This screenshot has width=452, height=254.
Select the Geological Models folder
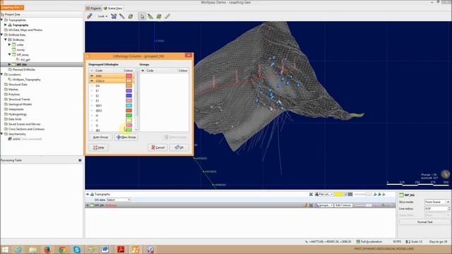[20, 104]
